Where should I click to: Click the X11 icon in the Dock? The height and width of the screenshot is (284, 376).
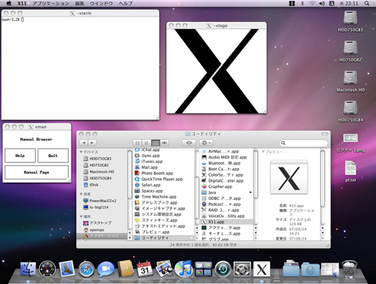[x=262, y=269]
